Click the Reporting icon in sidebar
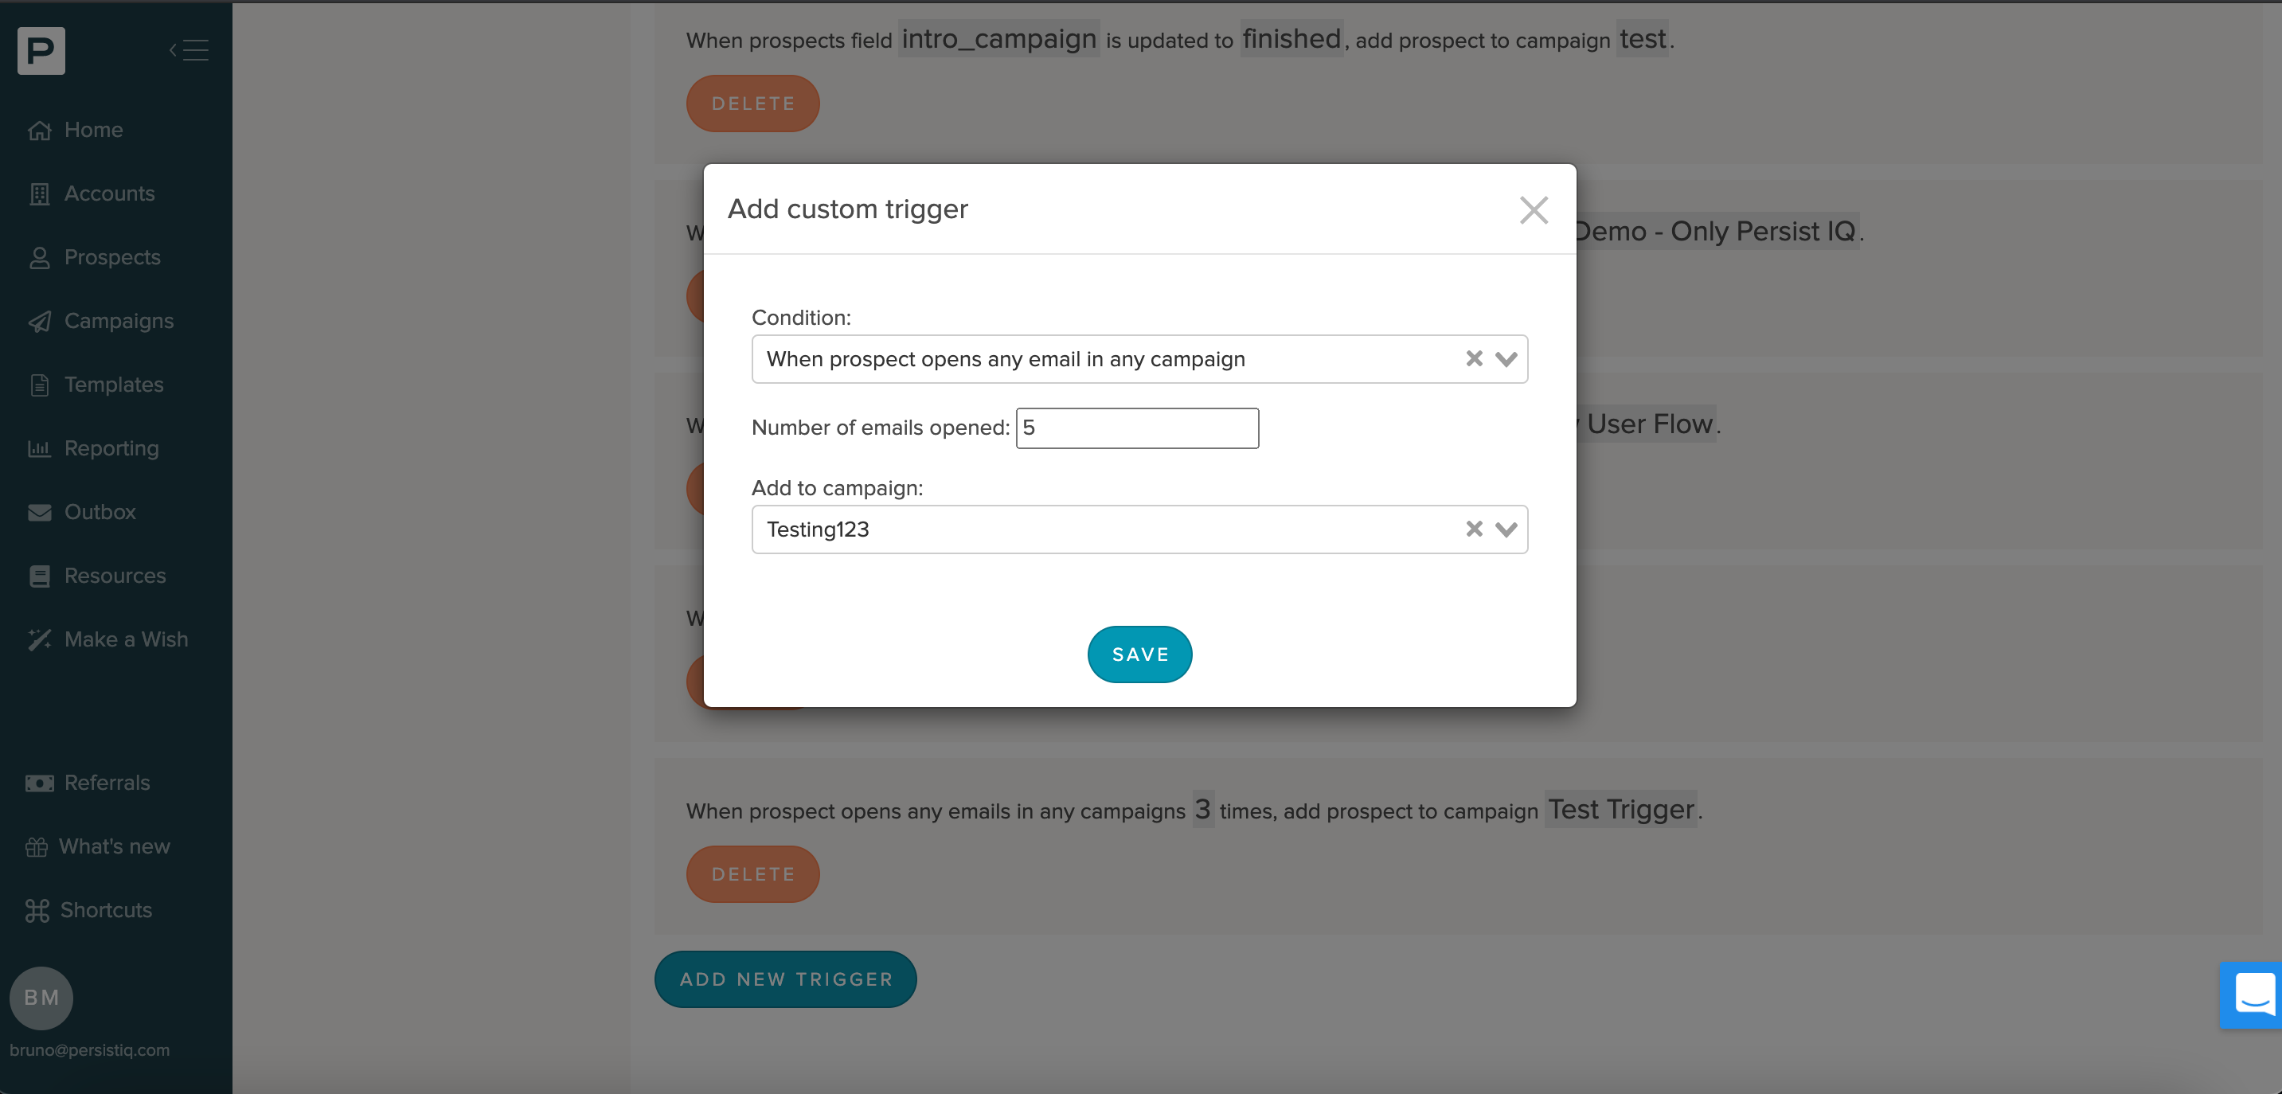Screen dimensions: 2282x1094 [39, 448]
